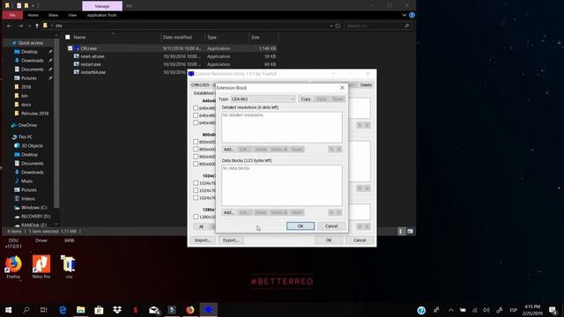The height and width of the screenshot is (317, 564).
Task: Open the Share ribbon tab
Action: tap(53, 15)
